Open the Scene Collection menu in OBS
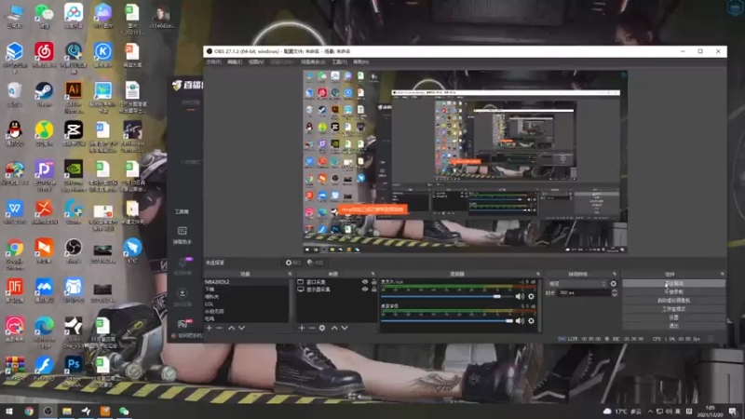This screenshot has width=745, height=419. pyautogui.click(x=313, y=61)
